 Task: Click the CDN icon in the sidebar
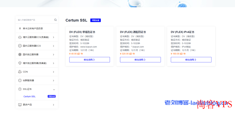coord(20,72)
